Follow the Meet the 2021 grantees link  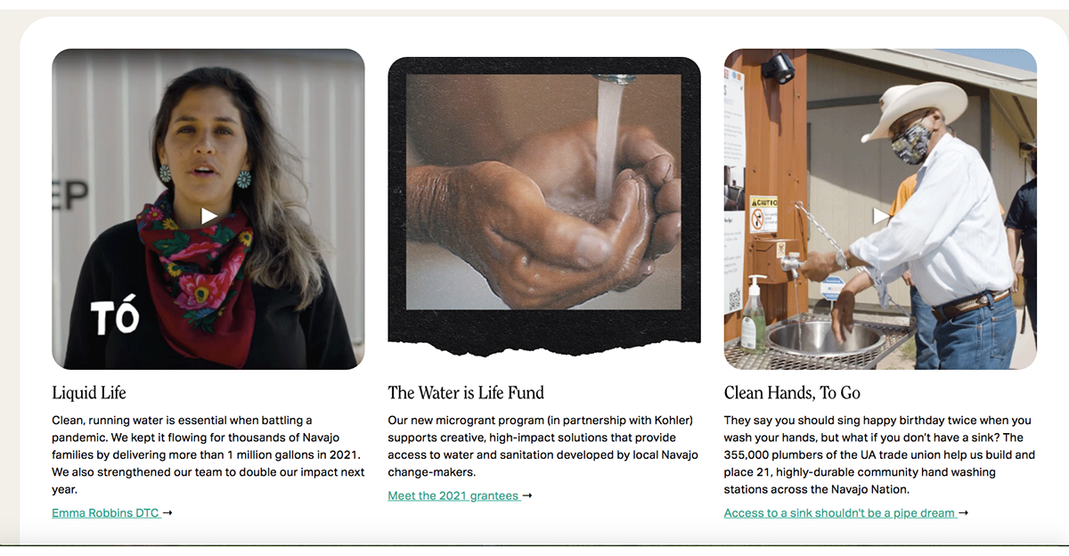pos(454,496)
